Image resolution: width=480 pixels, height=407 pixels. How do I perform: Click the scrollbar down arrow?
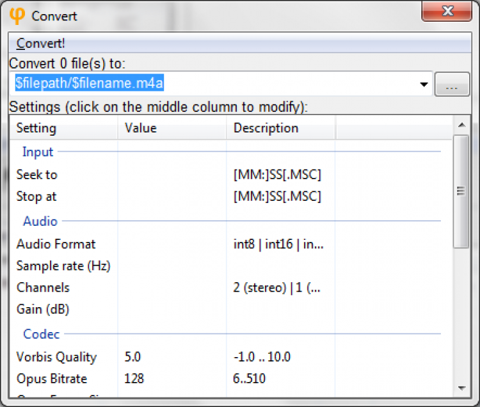coord(461,387)
